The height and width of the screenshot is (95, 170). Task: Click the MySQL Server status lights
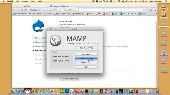pos(55,61)
